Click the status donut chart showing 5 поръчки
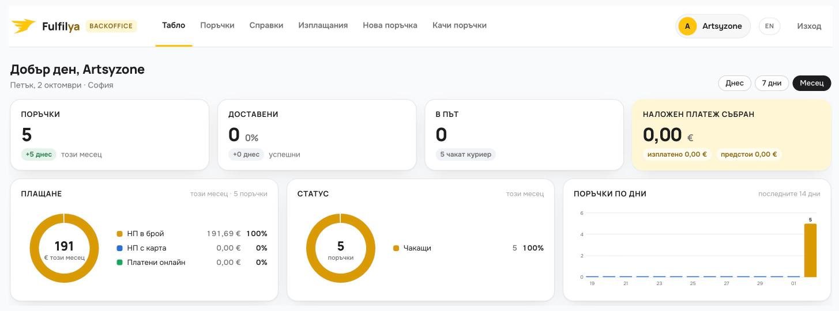Screen dimensions: 839x311 tap(340, 248)
